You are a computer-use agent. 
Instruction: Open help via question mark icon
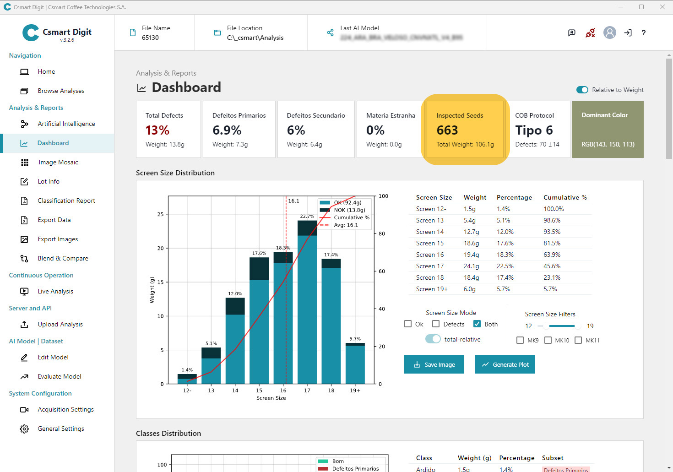tap(644, 33)
